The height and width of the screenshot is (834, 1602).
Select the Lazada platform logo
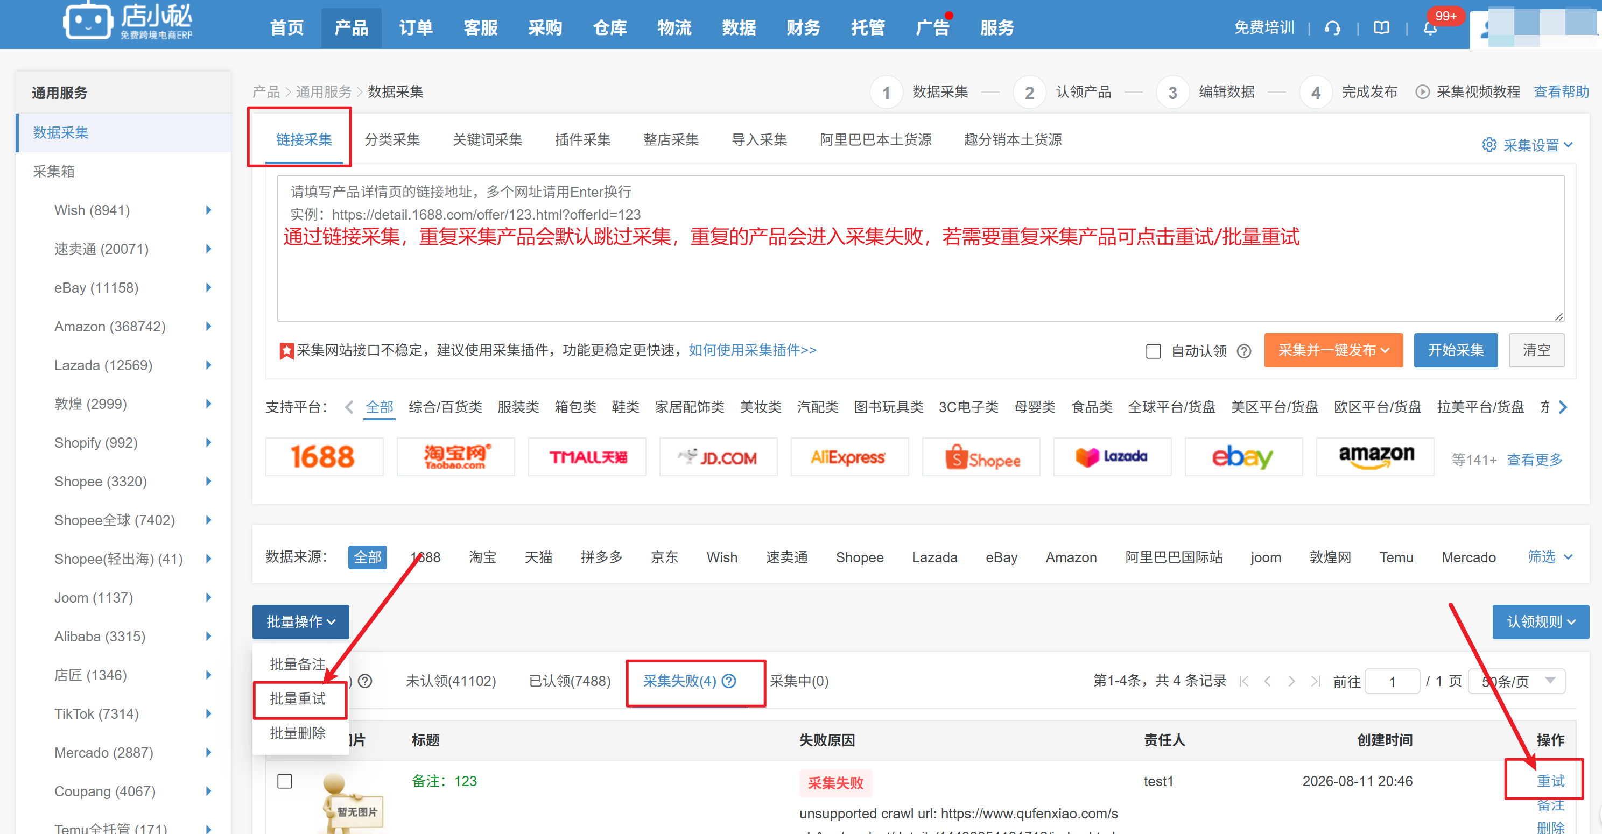click(x=1112, y=457)
